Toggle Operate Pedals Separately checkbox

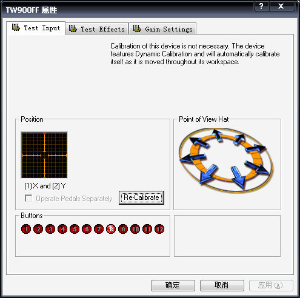(28, 198)
